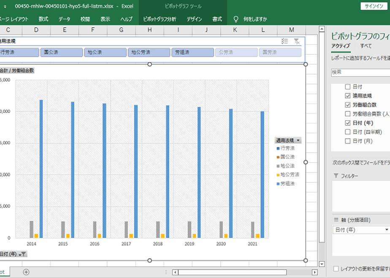Check the 労働組合員数 (人) field checkbox
This screenshot has height=278, width=390.
point(348,114)
